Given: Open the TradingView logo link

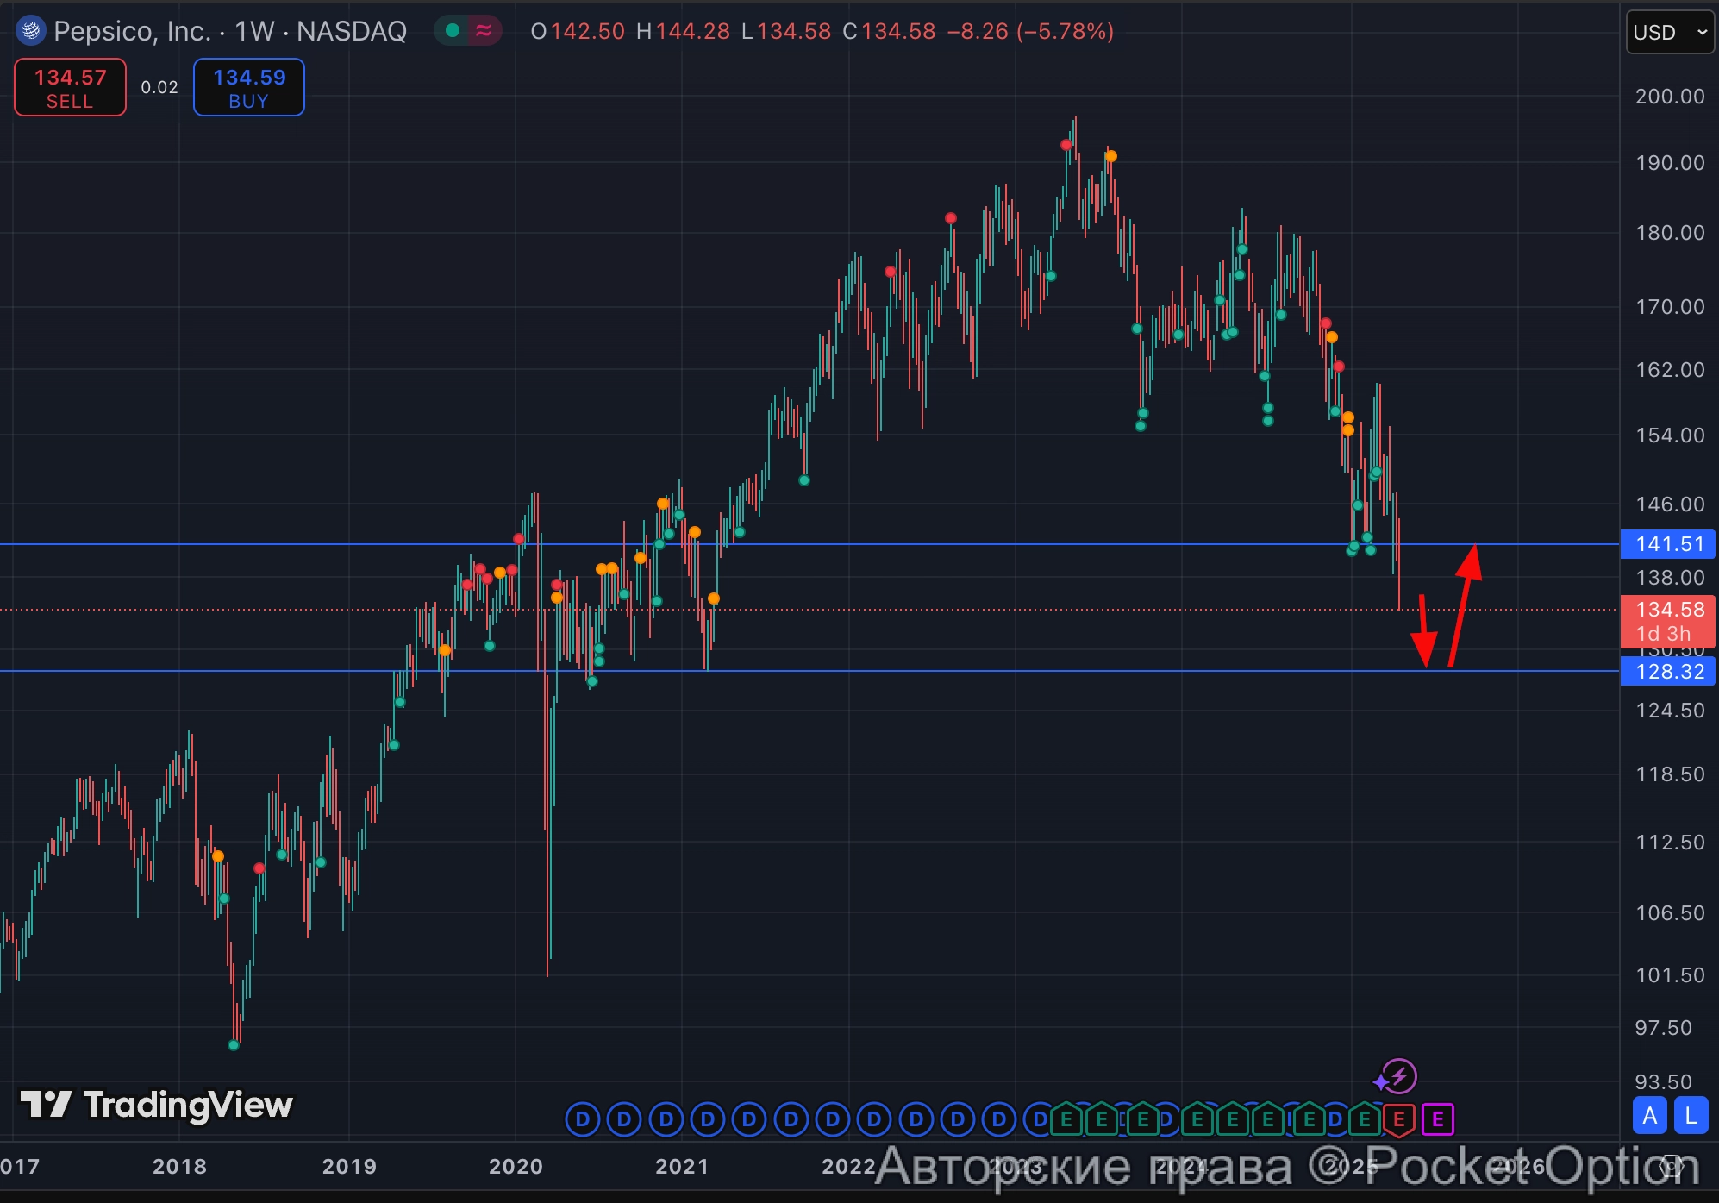Looking at the screenshot, I should click(x=157, y=1105).
